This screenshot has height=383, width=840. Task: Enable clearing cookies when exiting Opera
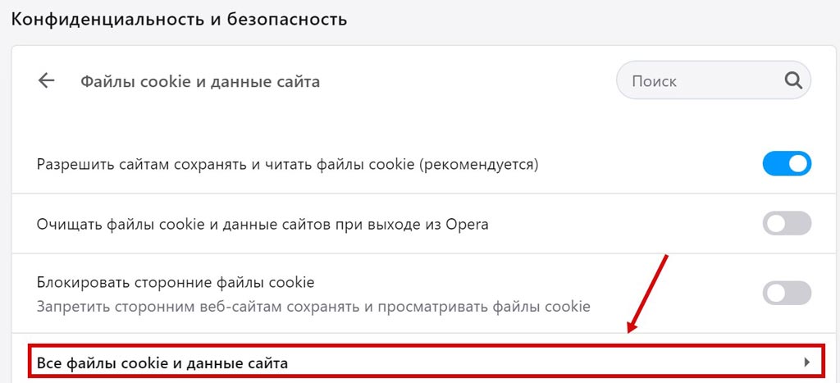point(787,223)
